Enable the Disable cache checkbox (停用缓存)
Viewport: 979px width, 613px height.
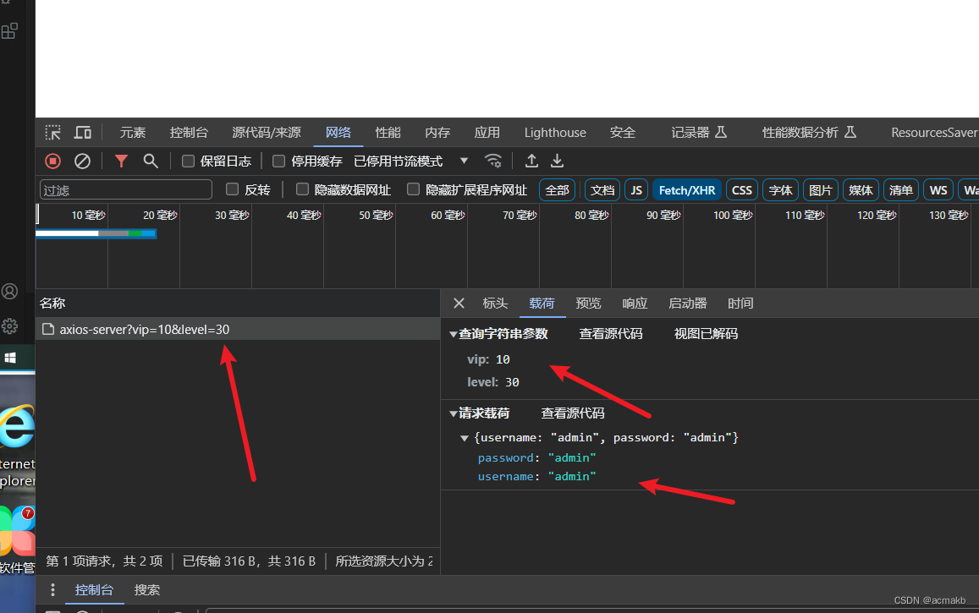pyautogui.click(x=279, y=161)
